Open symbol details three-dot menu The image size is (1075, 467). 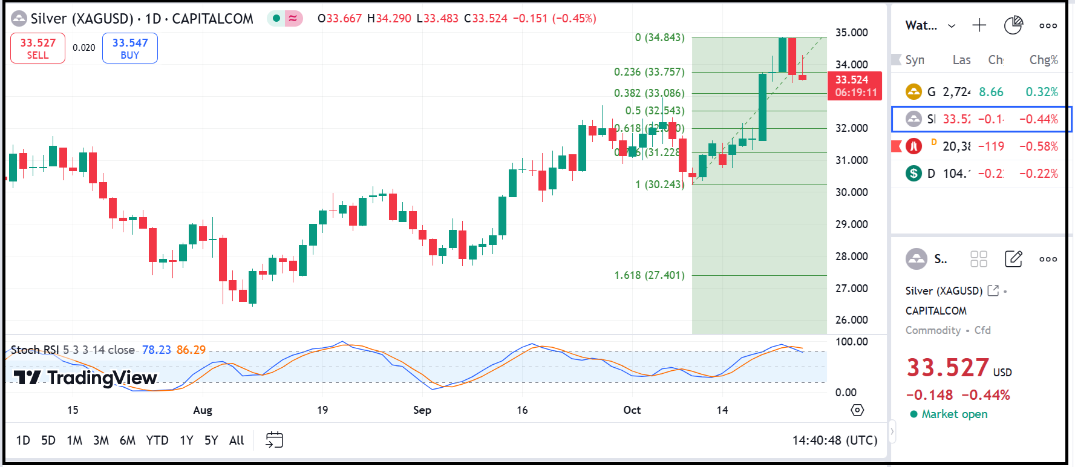point(1048,259)
